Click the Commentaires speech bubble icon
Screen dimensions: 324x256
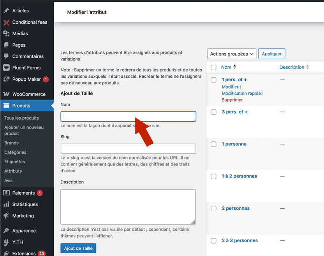(6, 56)
